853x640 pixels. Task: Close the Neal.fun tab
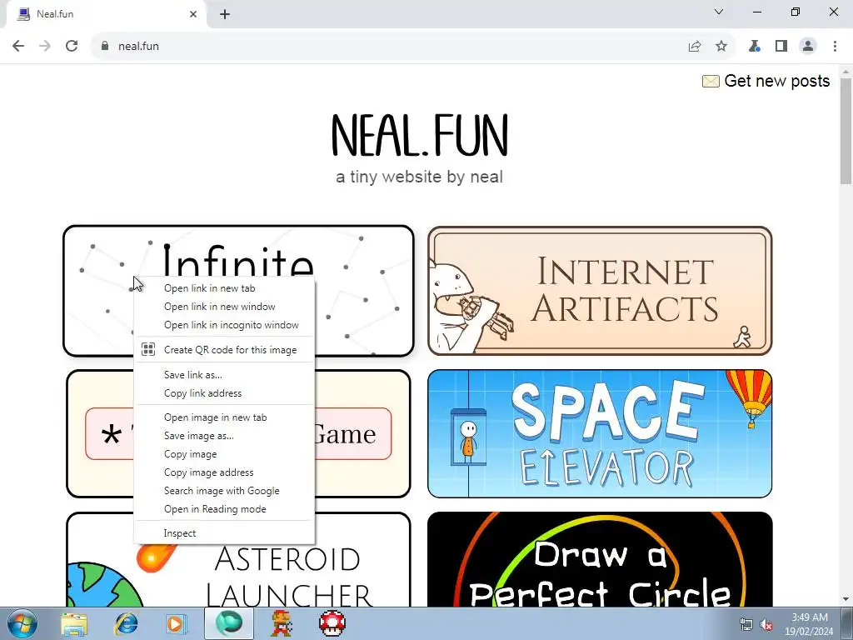[x=193, y=14]
